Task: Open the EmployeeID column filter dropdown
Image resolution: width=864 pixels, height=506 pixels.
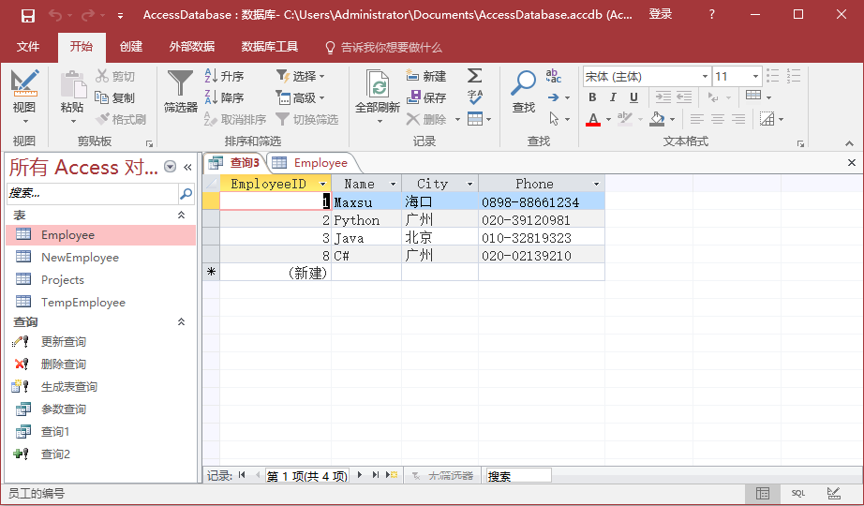Action: click(x=322, y=185)
